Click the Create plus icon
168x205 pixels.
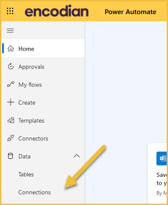pos(11,102)
